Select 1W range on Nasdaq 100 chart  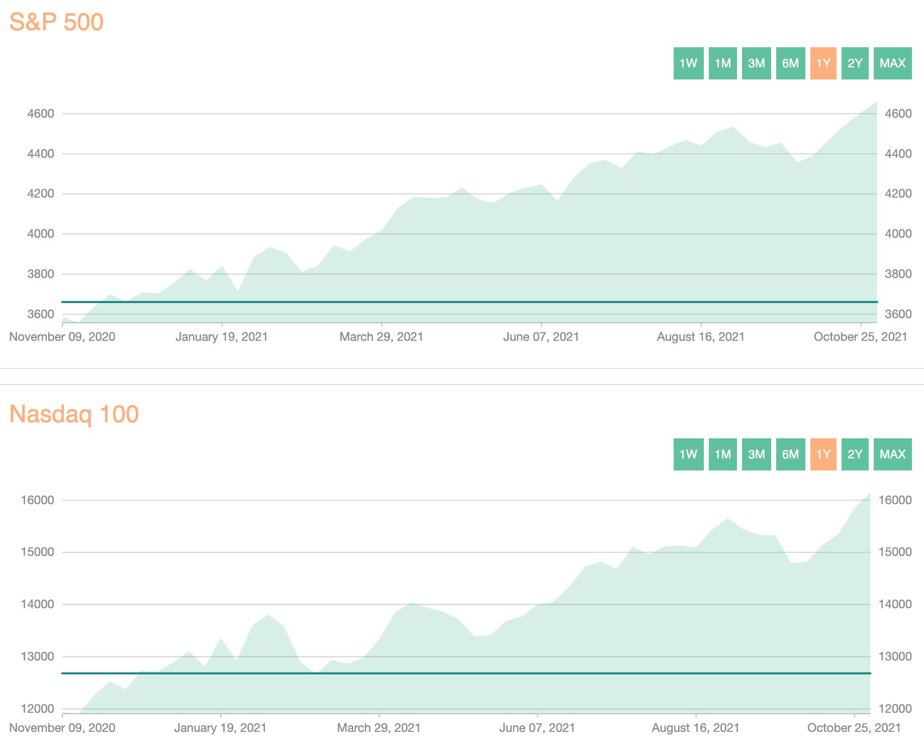688,454
